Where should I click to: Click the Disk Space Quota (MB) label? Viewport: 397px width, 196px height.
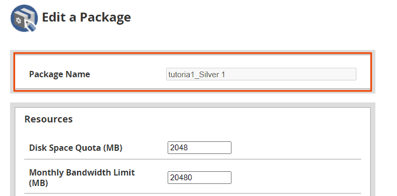76,148
